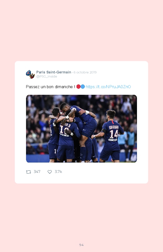163x252 pixels.
Task: Click the 347 retweet count
Action: click(x=37, y=172)
